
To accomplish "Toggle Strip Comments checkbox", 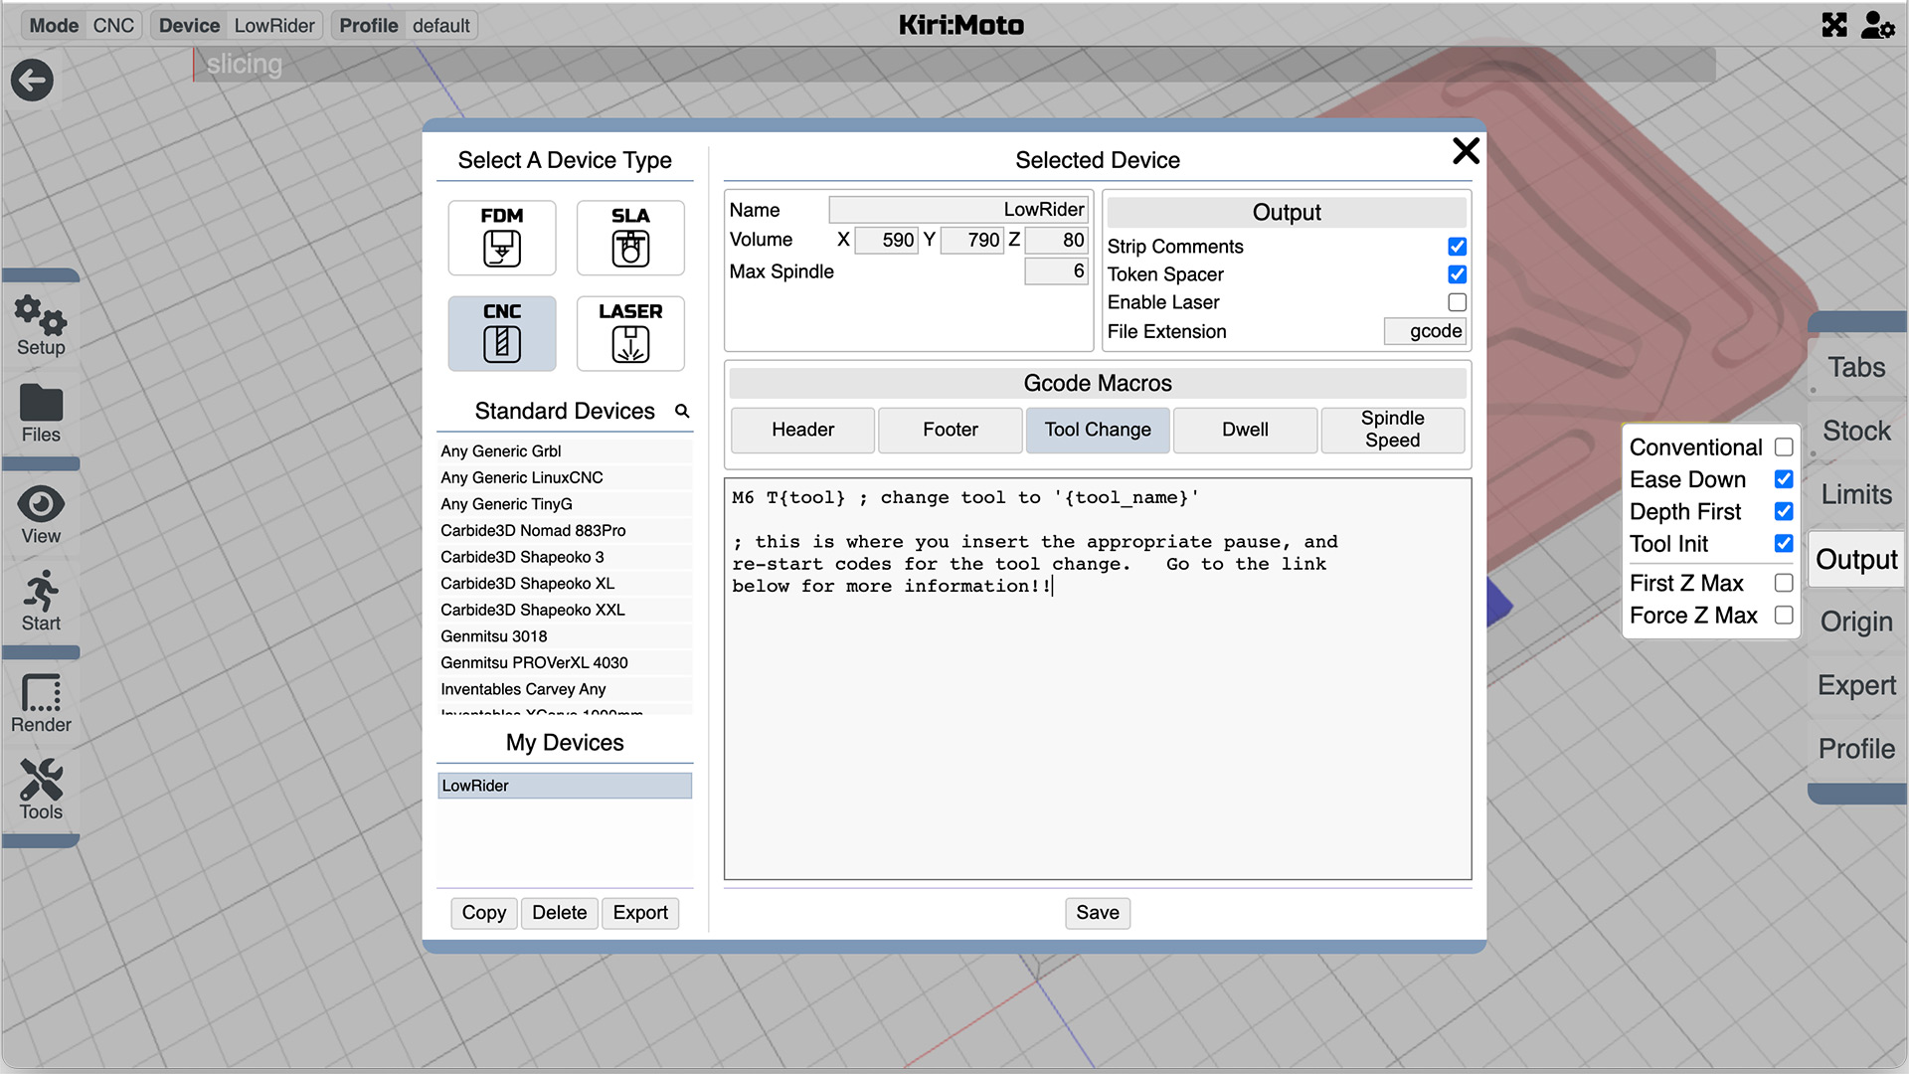I will coord(1457,247).
